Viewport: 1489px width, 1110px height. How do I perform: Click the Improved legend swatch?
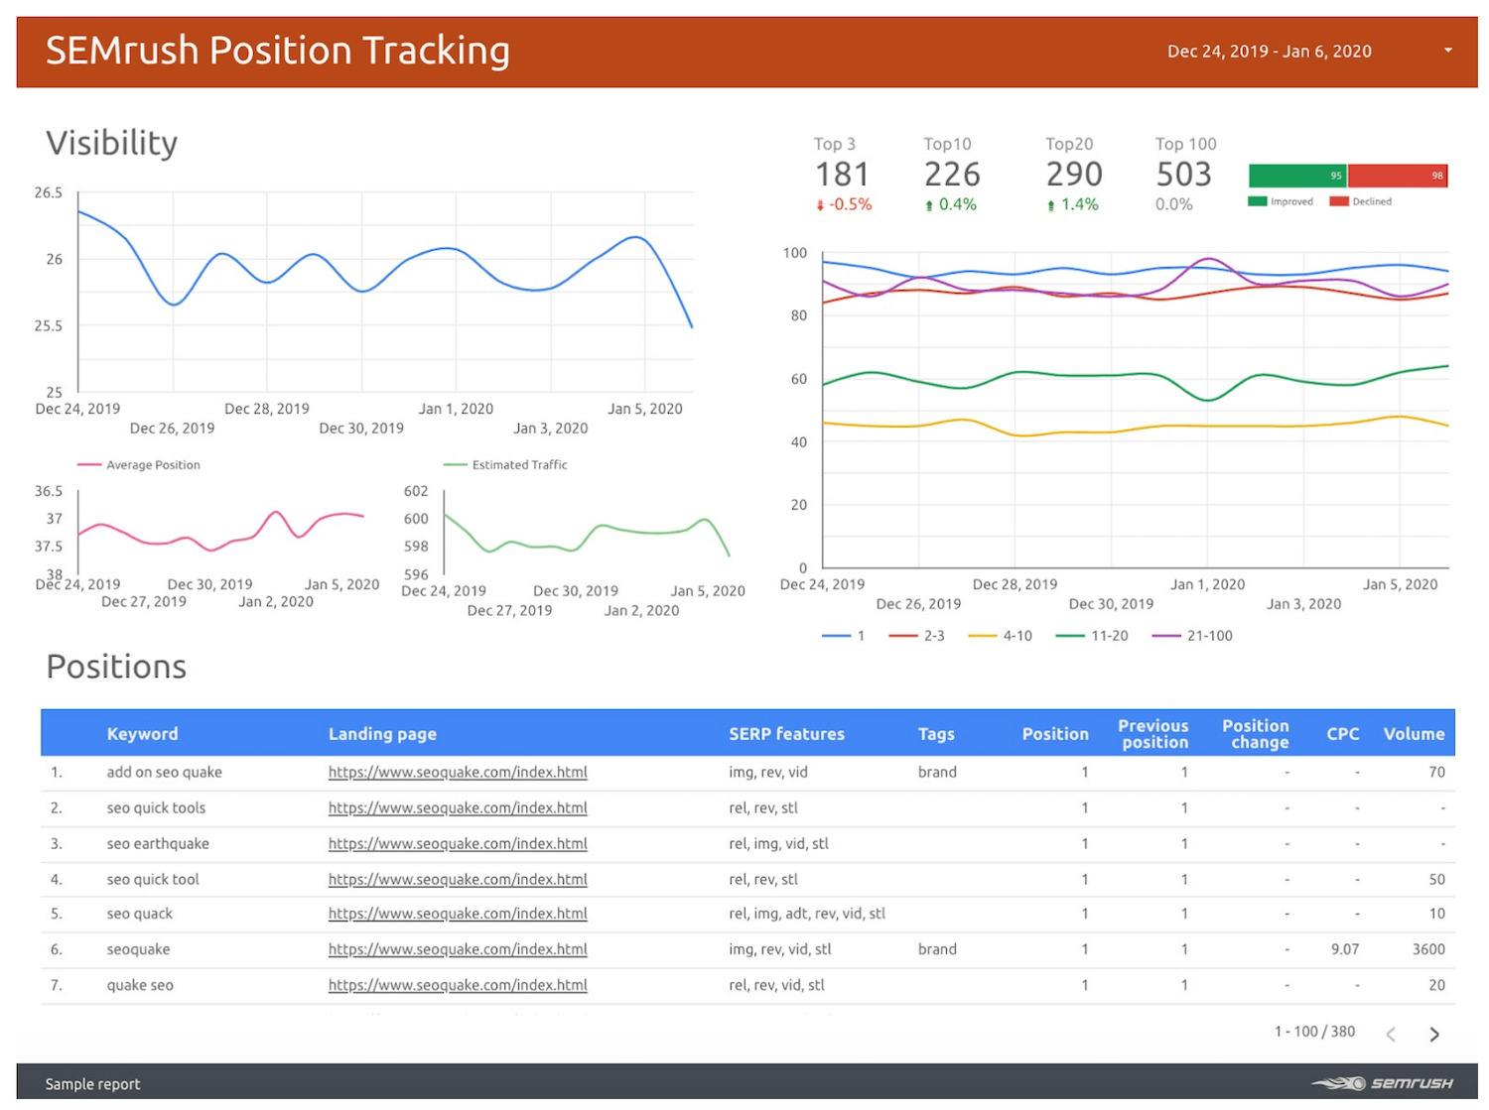pos(1257,201)
